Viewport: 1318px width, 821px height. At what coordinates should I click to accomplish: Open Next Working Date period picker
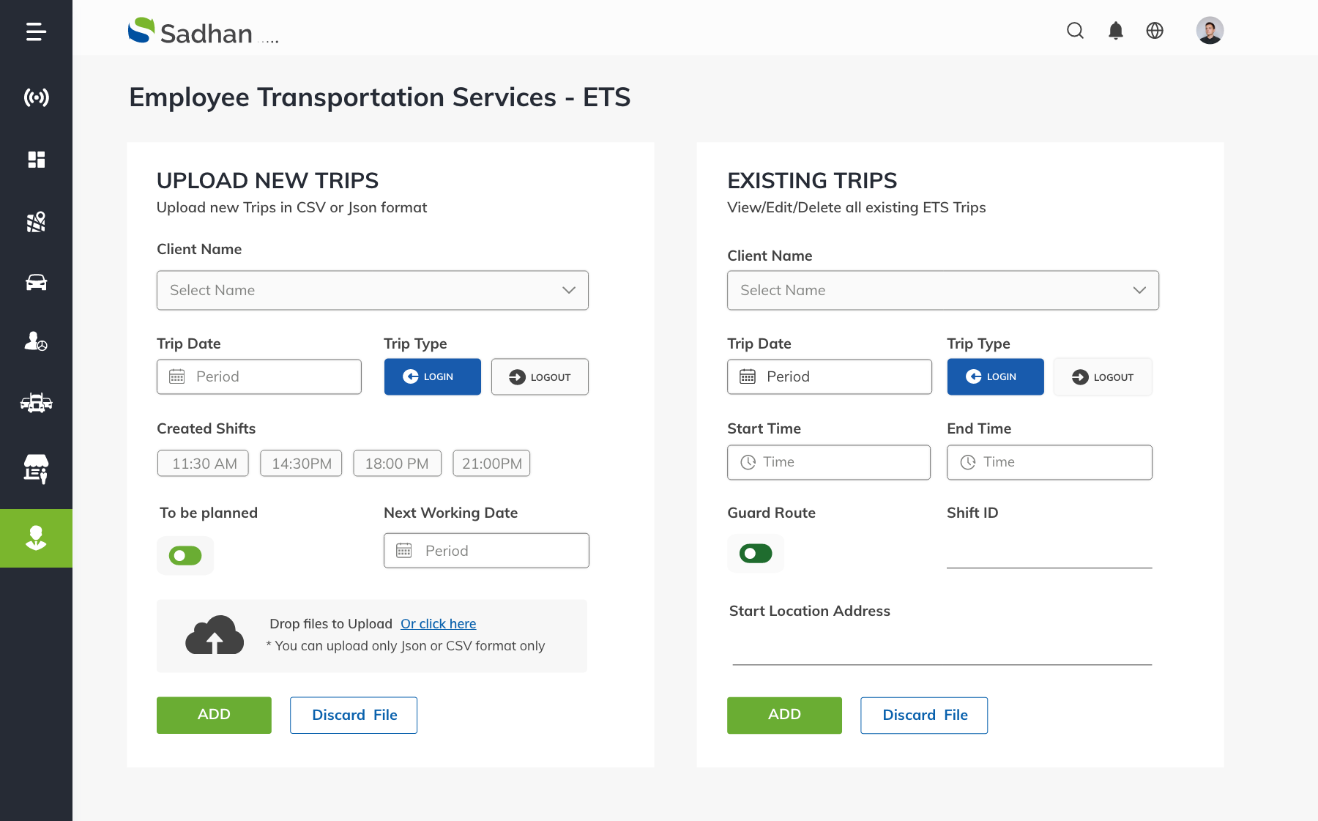pyautogui.click(x=486, y=551)
